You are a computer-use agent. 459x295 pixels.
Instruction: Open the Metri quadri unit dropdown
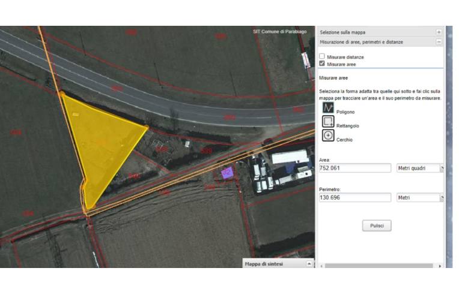pyautogui.click(x=419, y=168)
